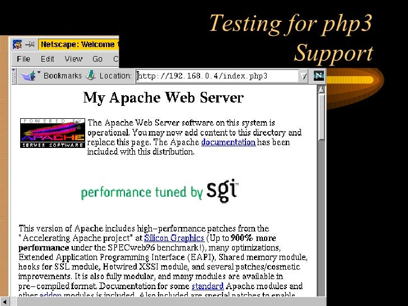The height and width of the screenshot is (306, 408).
Task: Click the Powered by Apache logo
Action: coord(53,133)
